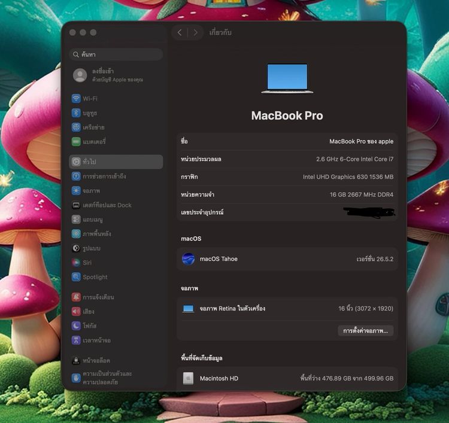Click the Macintosh HD label
Image resolution: width=449 pixels, height=423 pixels.
pyautogui.click(x=219, y=378)
